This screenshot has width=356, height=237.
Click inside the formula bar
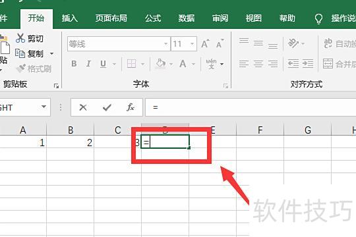(x=251, y=107)
